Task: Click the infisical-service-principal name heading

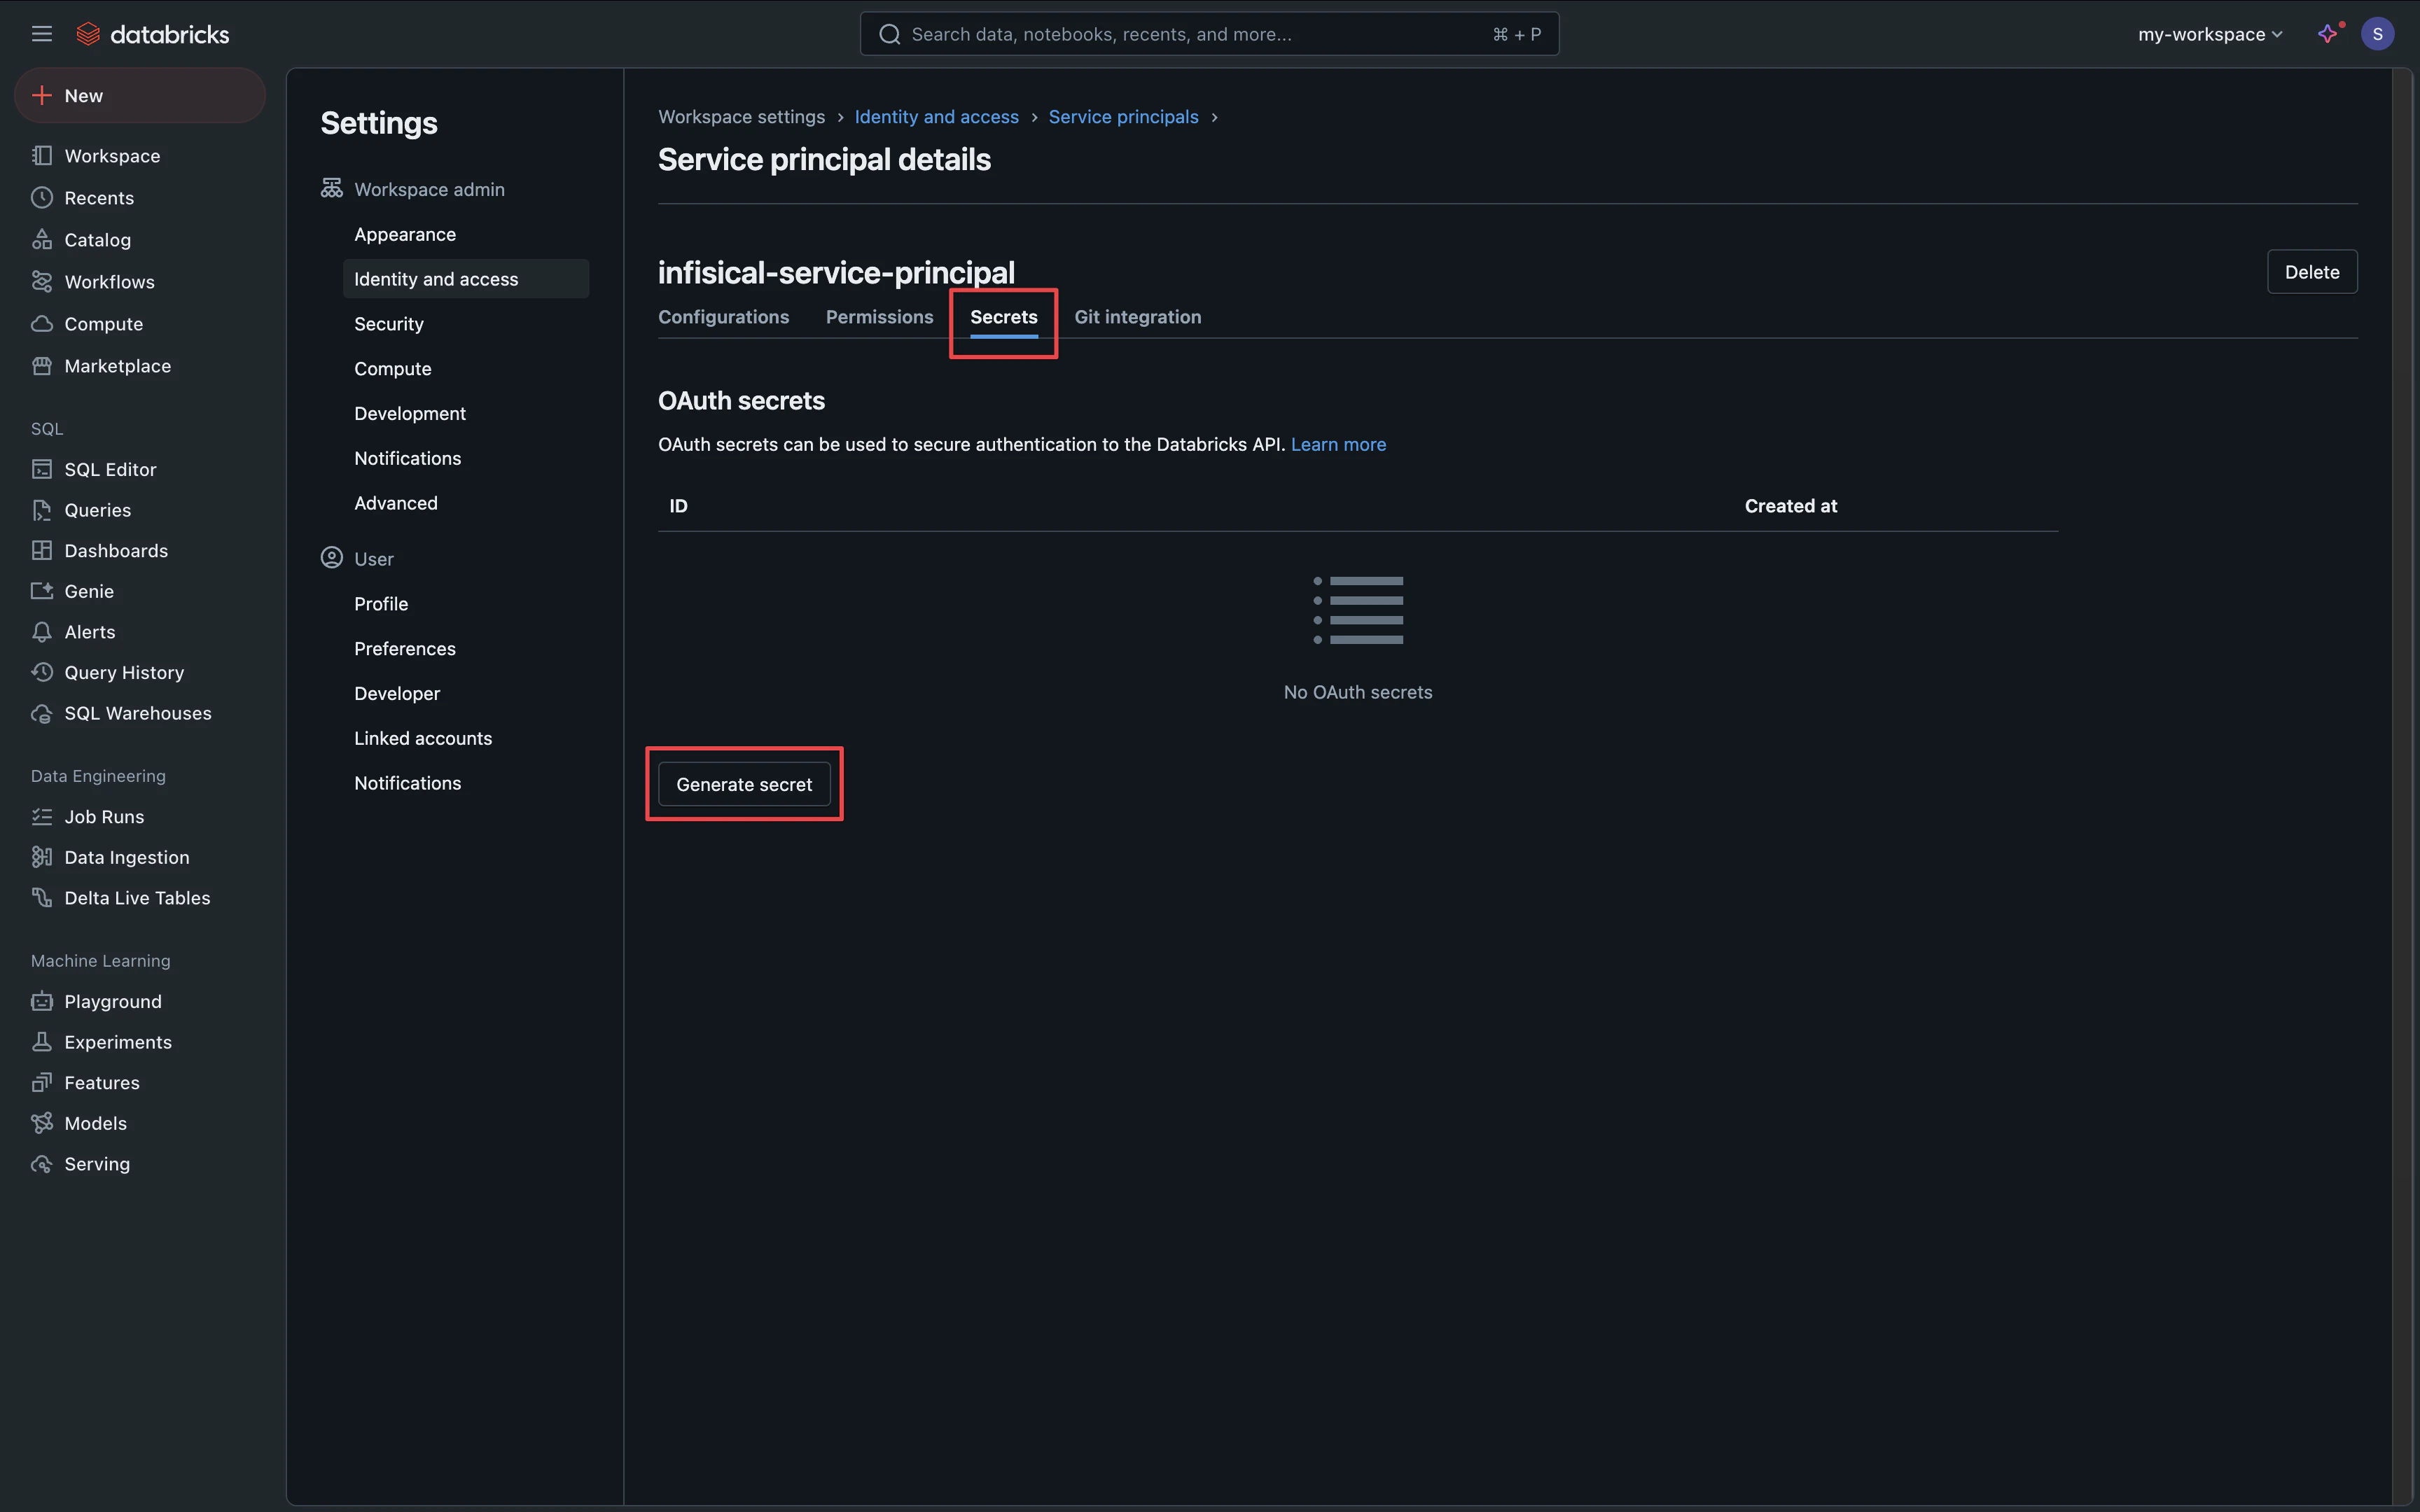Action: (x=836, y=272)
